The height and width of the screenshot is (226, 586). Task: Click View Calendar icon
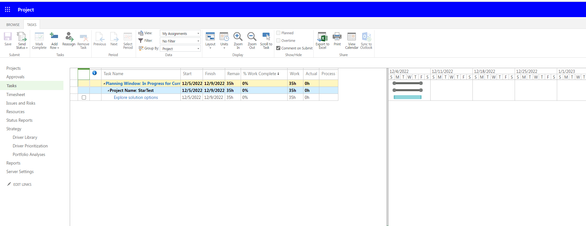[x=352, y=36]
